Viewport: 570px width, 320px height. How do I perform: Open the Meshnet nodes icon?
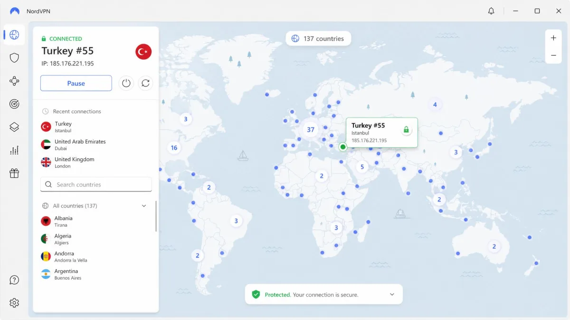click(14, 81)
